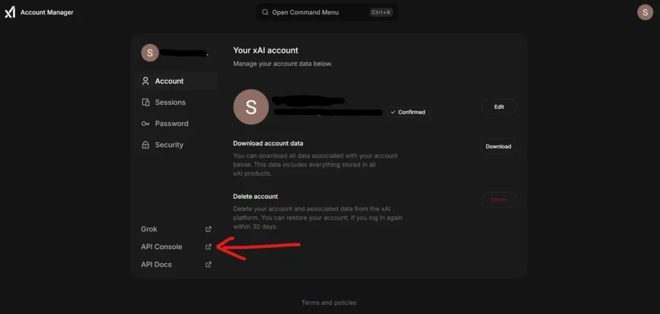This screenshot has height=314, width=660.
Task: Click the Account person icon in sidebar
Action: (x=146, y=81)
